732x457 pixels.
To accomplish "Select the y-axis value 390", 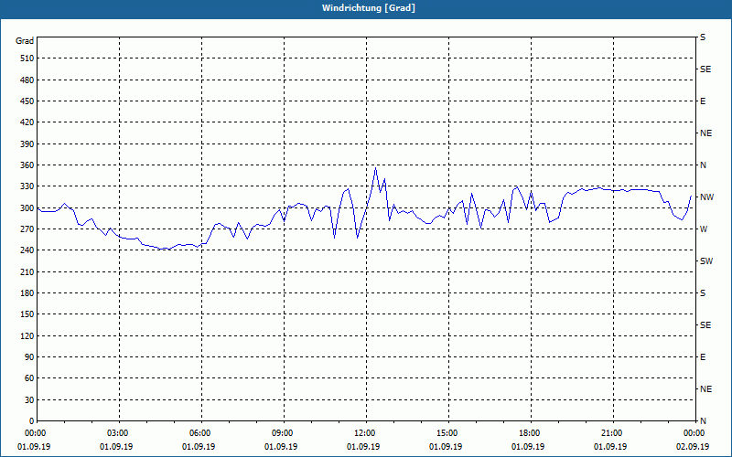I will point(27,144).
